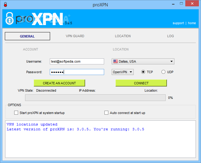Focus the Password input field
Image resolution: width=201 pixels, height=163 pixels.
[x=77, y=72]
